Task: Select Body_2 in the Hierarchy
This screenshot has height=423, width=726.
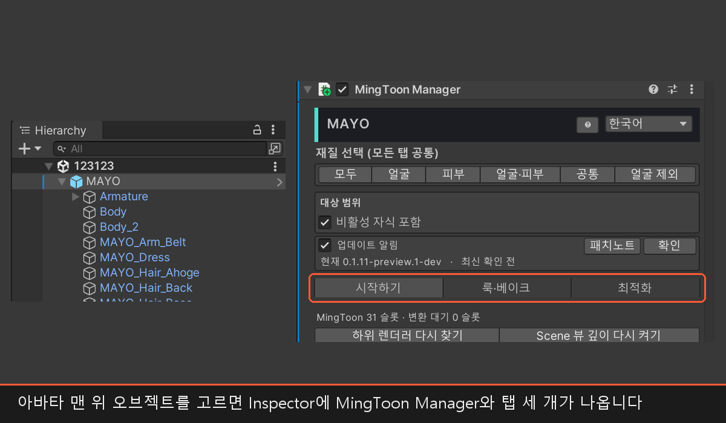Action: [x=119, y=227]
